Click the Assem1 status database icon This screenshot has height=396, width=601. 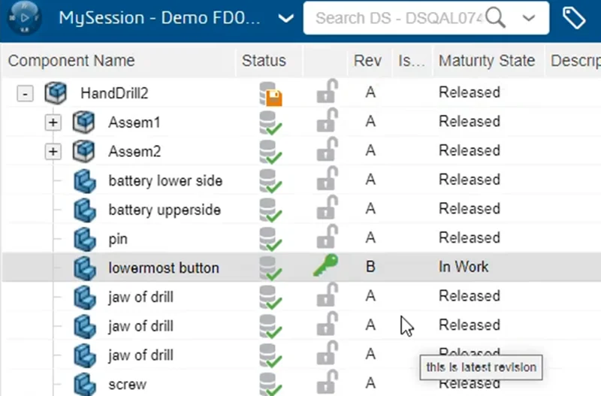[x=270, y=122]
